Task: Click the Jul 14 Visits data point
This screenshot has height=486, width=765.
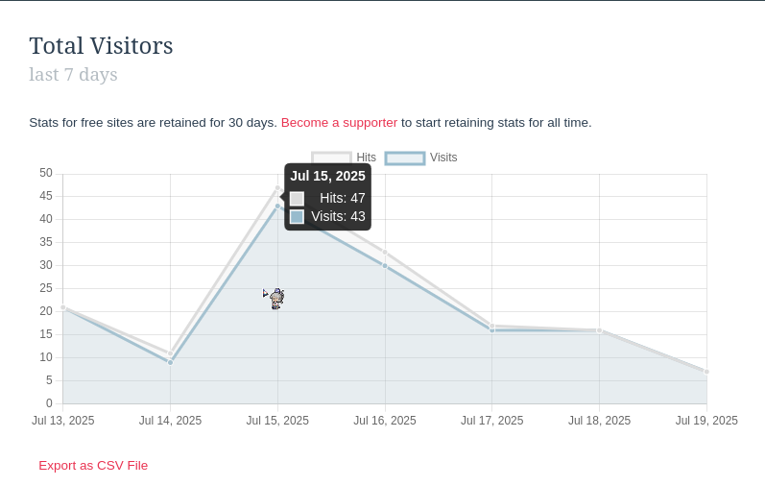Action: (x=170, y=362)
